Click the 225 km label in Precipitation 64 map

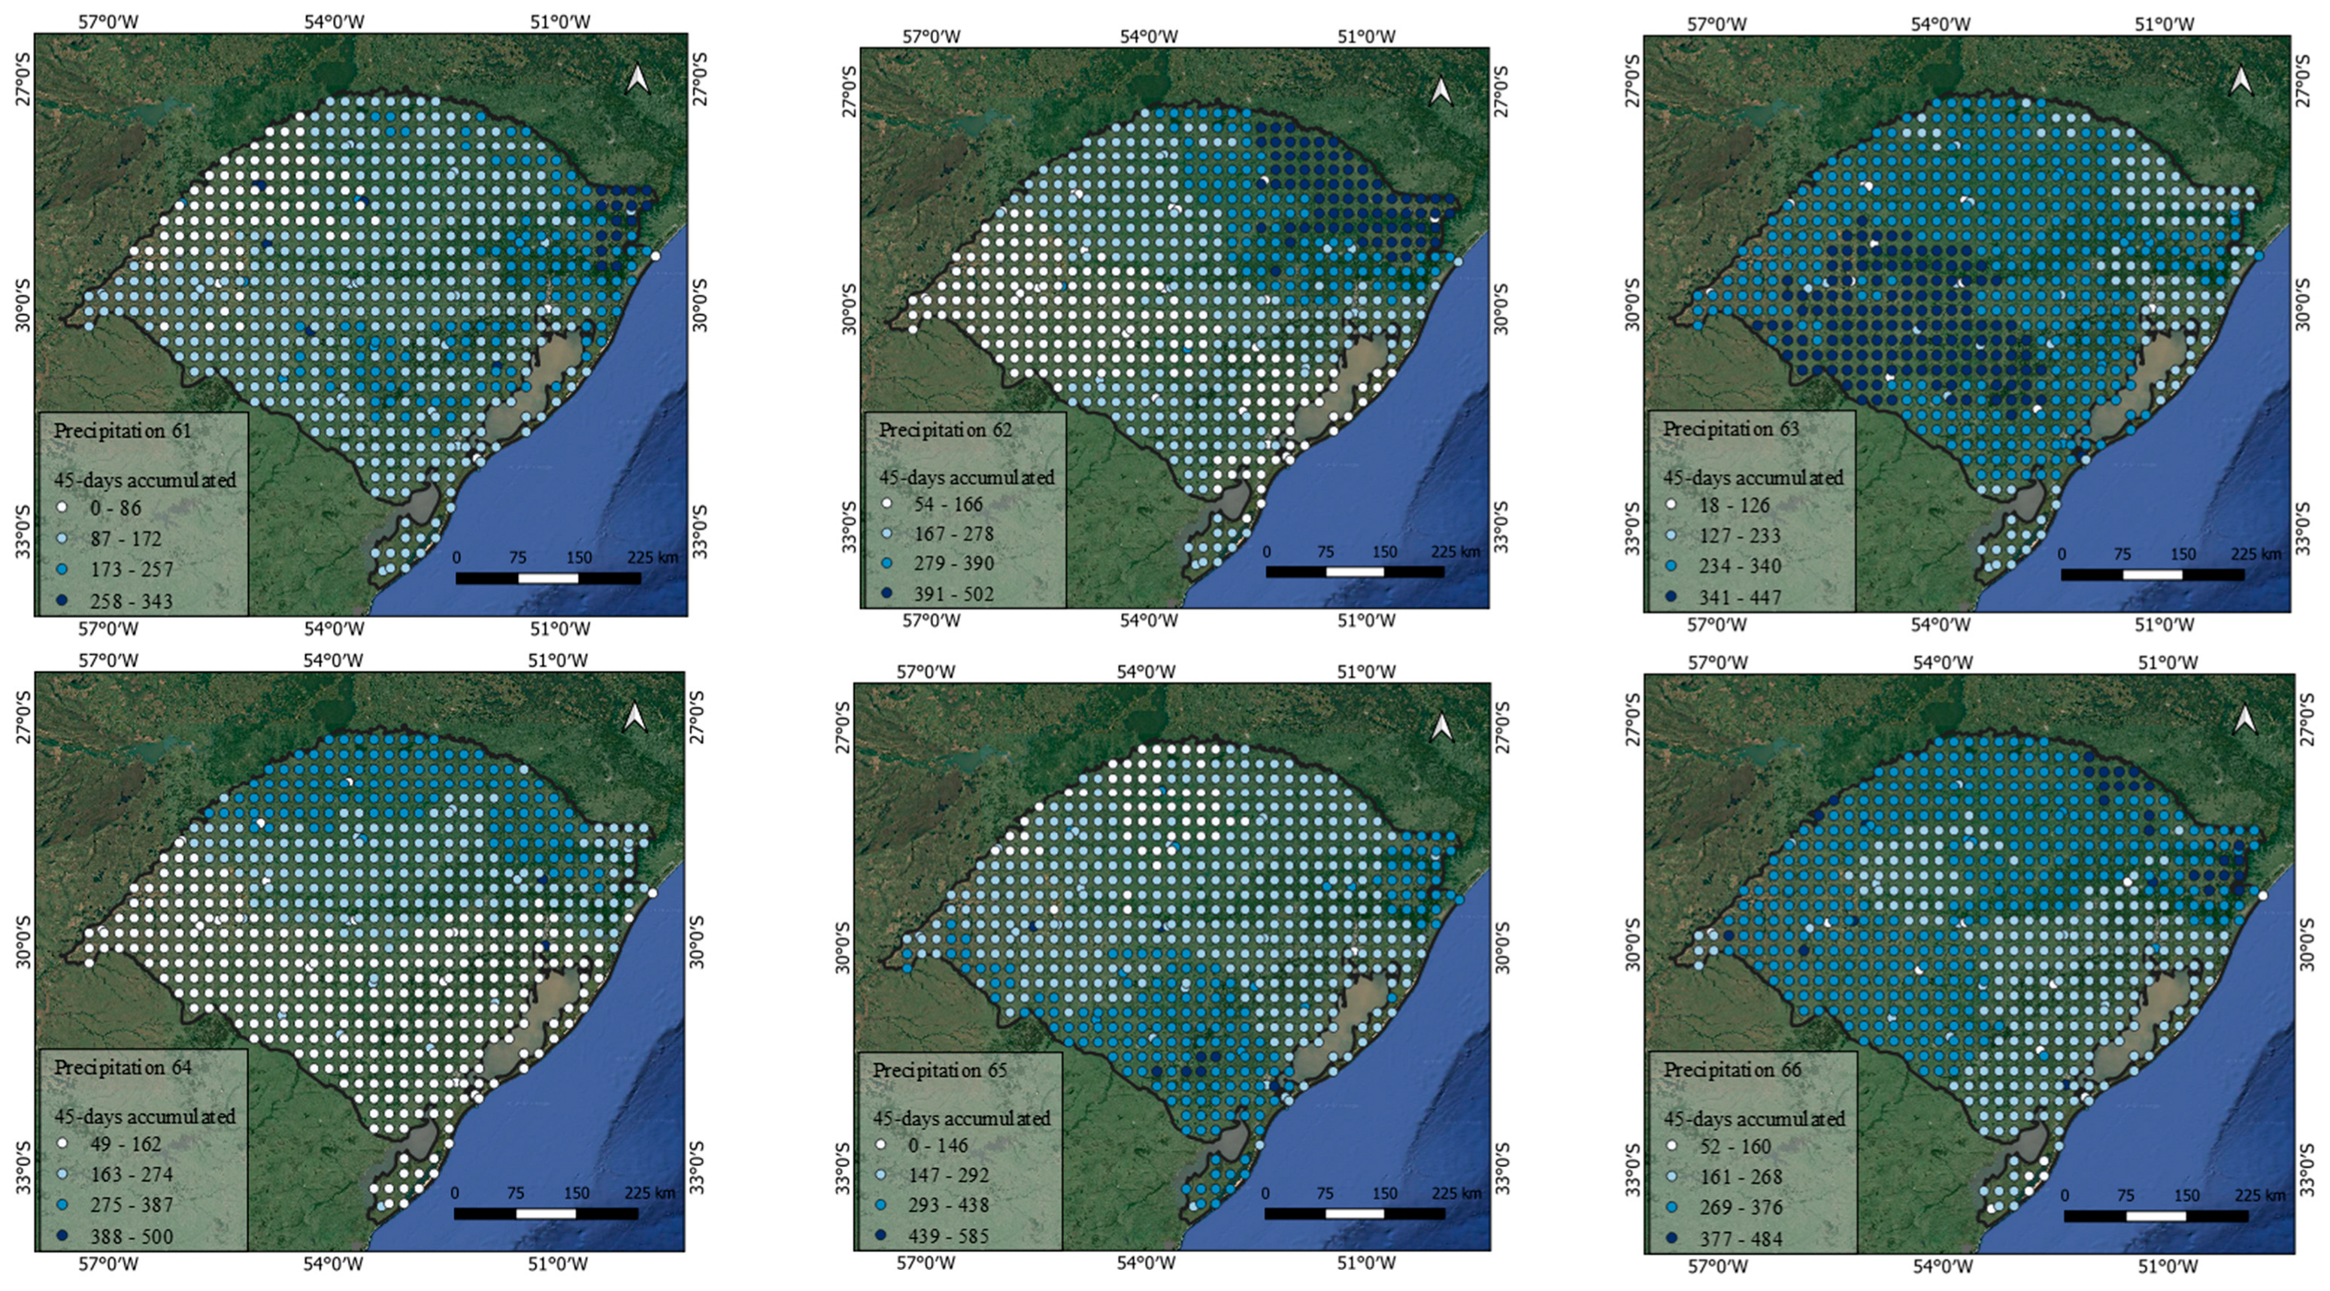pos(650,1193)
